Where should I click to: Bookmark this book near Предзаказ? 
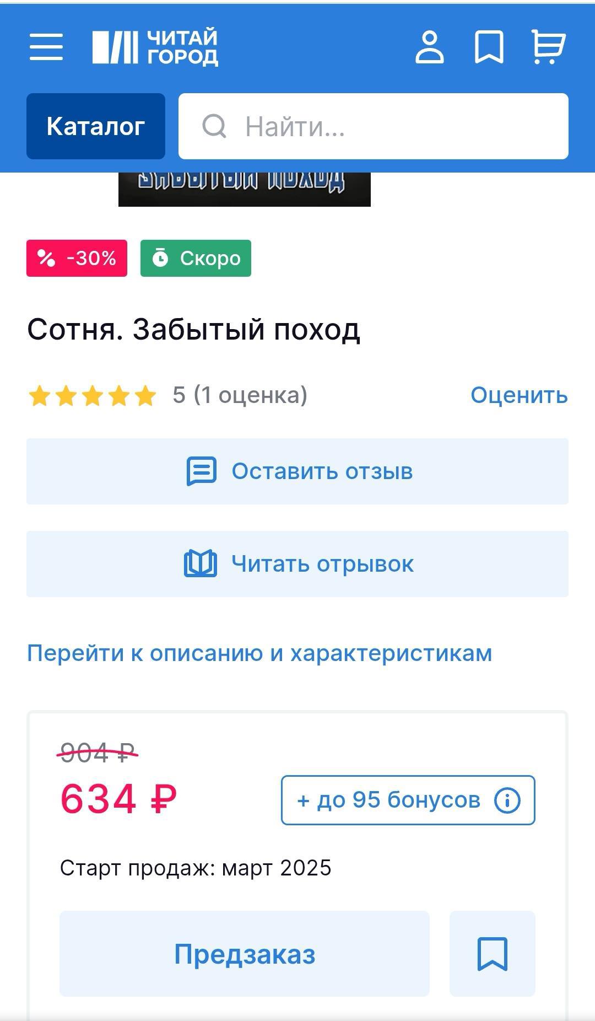pyautogui.click(x=492, y=953)
